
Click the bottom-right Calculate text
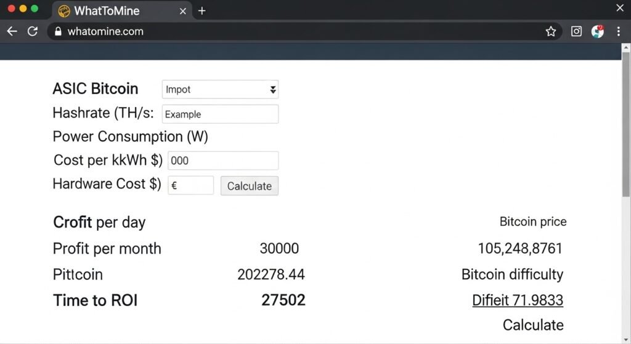532,325
